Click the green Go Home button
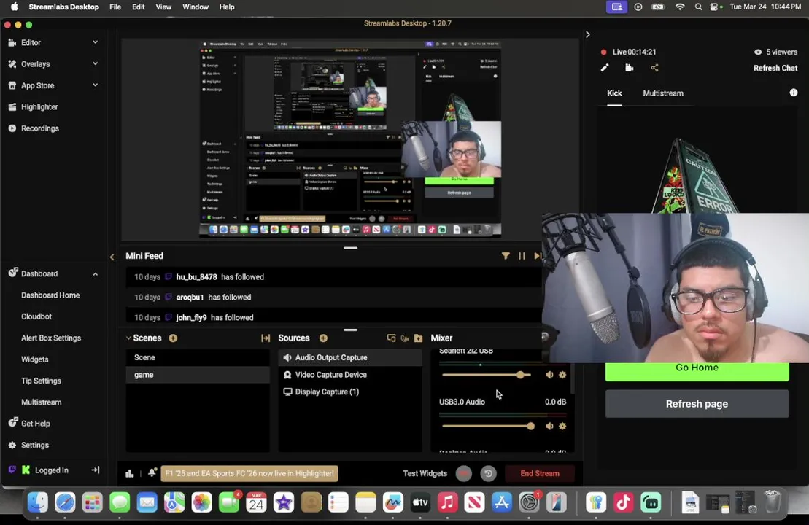This screenshot has height=525, width=809. (x=697, y=371)
